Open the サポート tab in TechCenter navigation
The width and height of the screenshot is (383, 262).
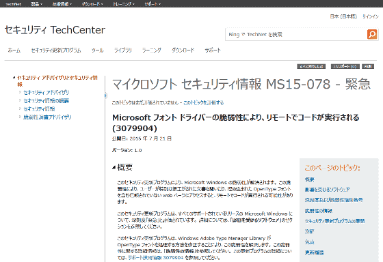click(x=213, y=50)
